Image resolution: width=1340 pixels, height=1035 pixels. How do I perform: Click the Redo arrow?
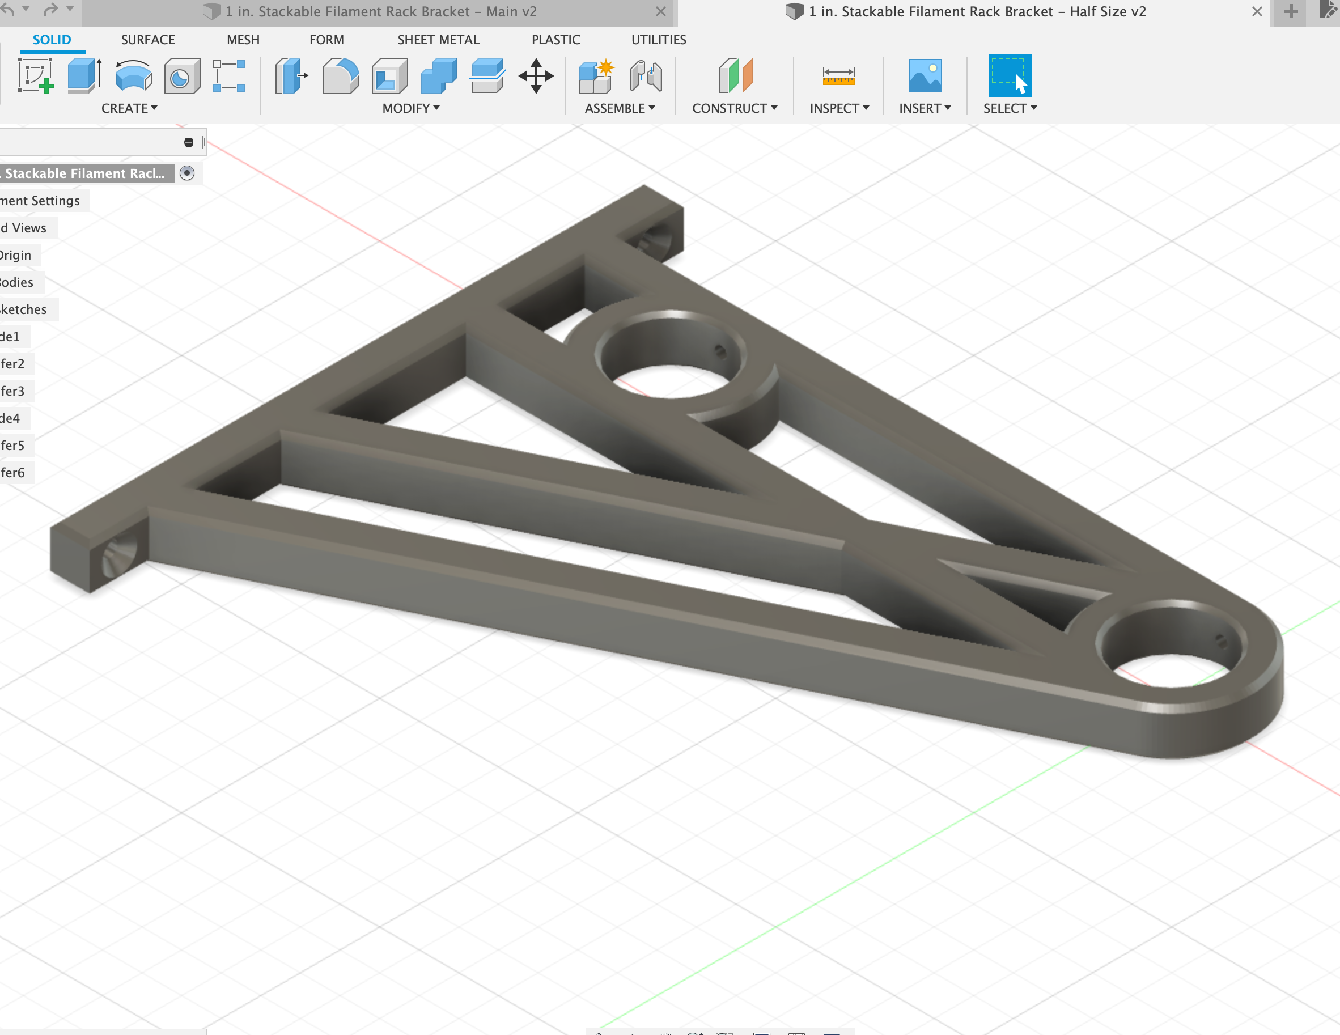coord(51,10)
